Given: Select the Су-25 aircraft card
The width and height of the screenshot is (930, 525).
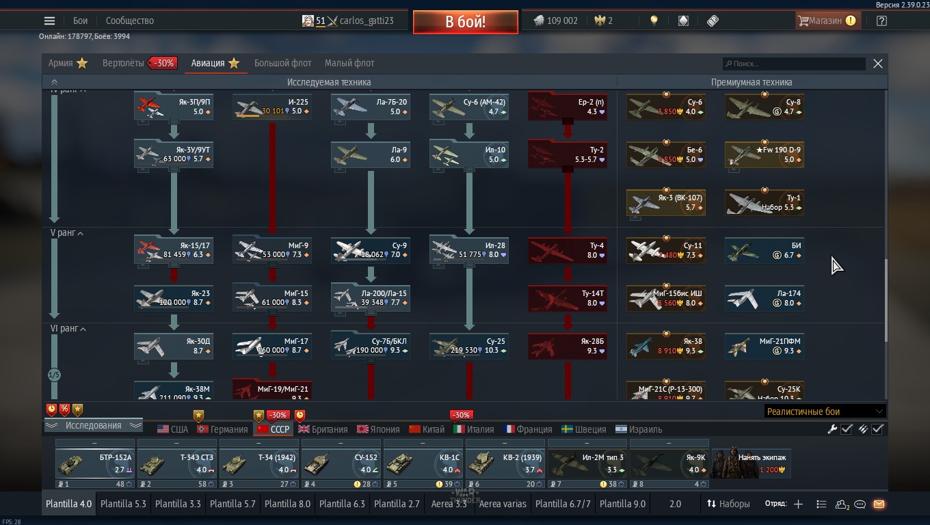Looking at the screenshot, I should pos(469,345).
